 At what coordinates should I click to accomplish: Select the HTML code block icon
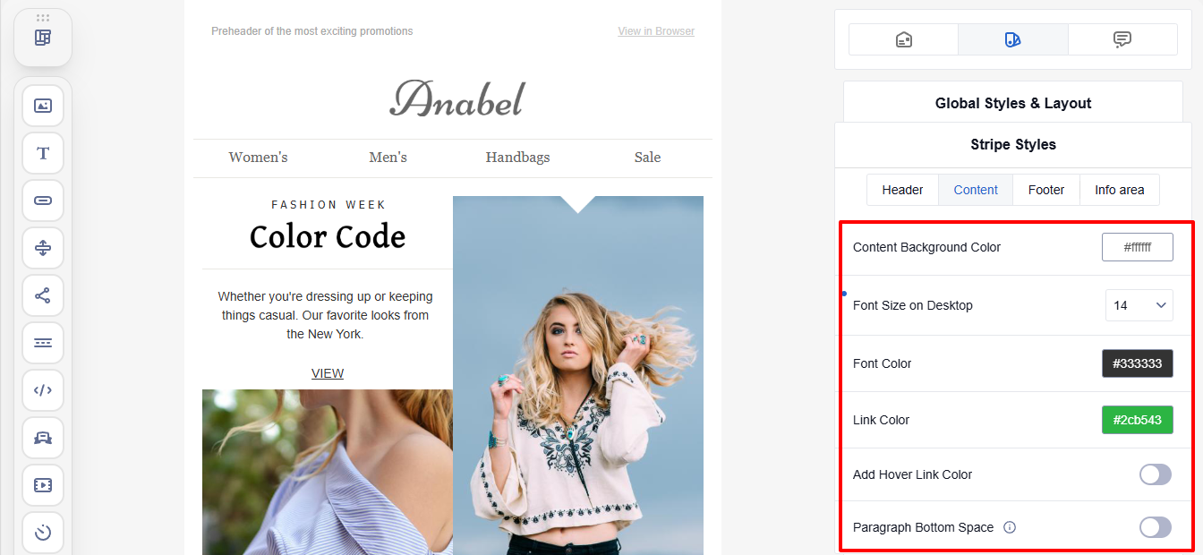click(x=43, y=390)
